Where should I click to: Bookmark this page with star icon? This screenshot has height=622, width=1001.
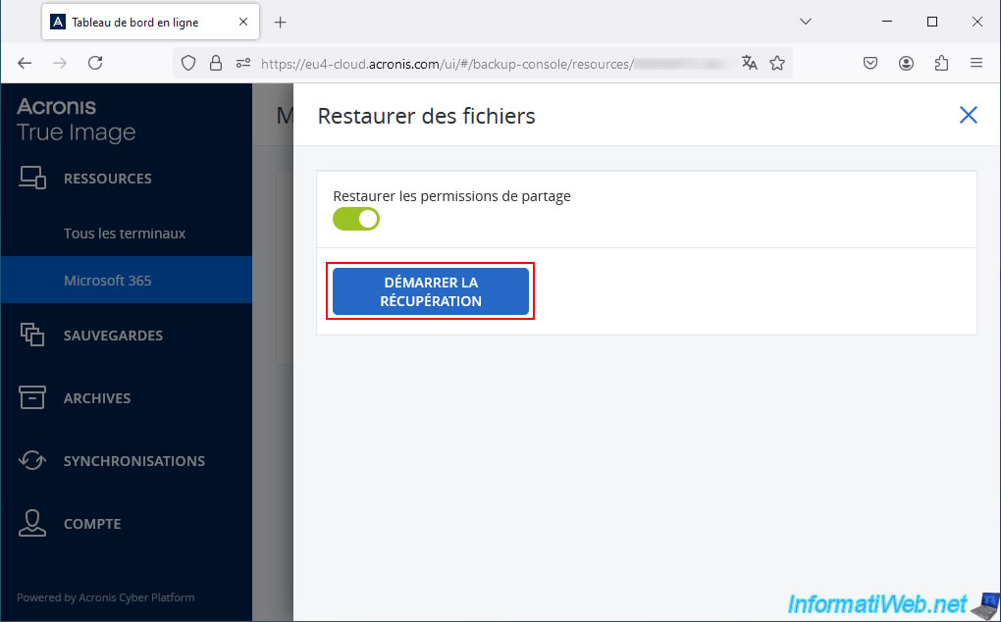777,63
